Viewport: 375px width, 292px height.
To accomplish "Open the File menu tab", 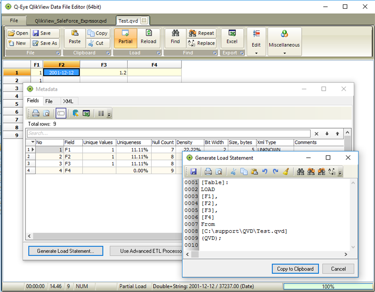I will tap(14, 21).
